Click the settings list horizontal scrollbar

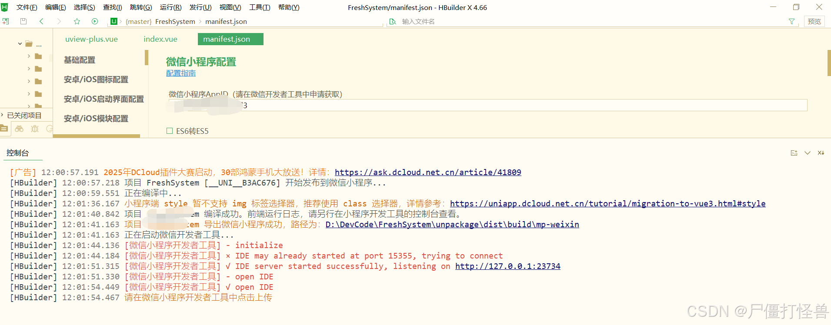(x=97, y=136)
